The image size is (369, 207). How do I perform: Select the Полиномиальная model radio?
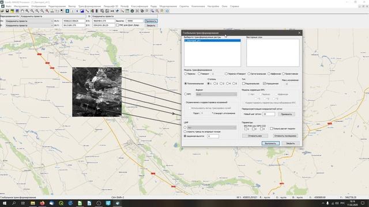tap(186, 83)
